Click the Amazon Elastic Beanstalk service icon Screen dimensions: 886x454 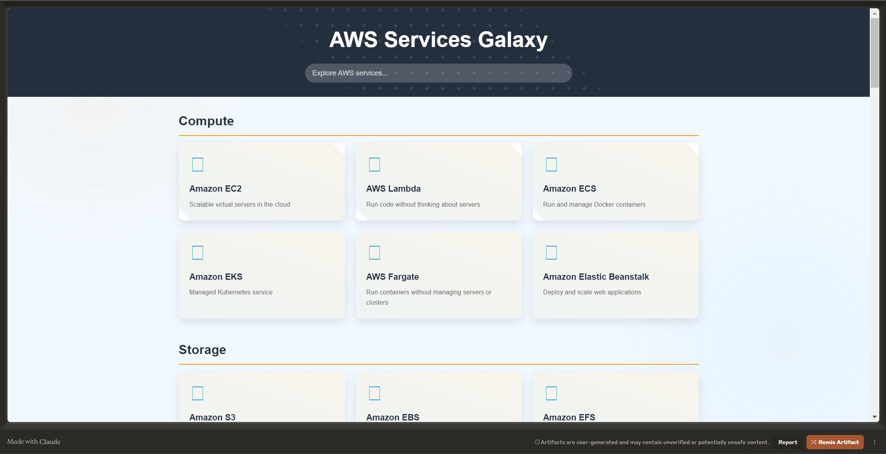[x=551, y=252]
